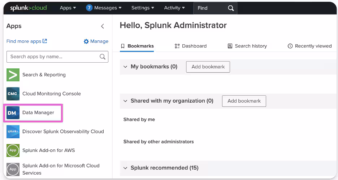Open Splunk Add-on for Microsoft Cloud Services icon
The image size is (338, 180).
click(13, 169)
